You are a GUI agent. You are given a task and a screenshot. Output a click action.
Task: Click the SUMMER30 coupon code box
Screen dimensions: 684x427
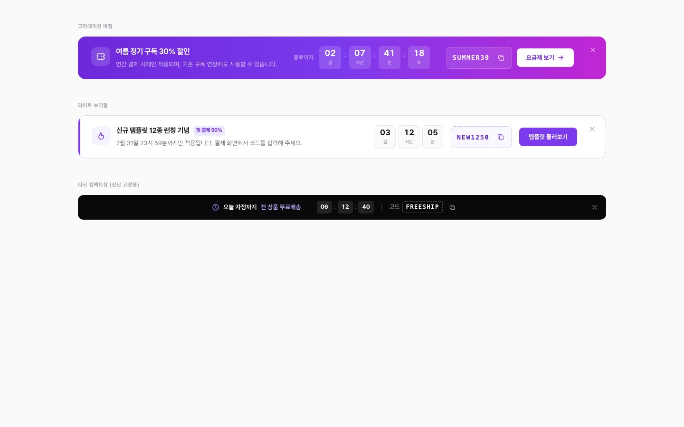(x=479, y=58)
